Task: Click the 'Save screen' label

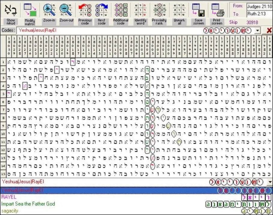Action: (x=199, y=22)
